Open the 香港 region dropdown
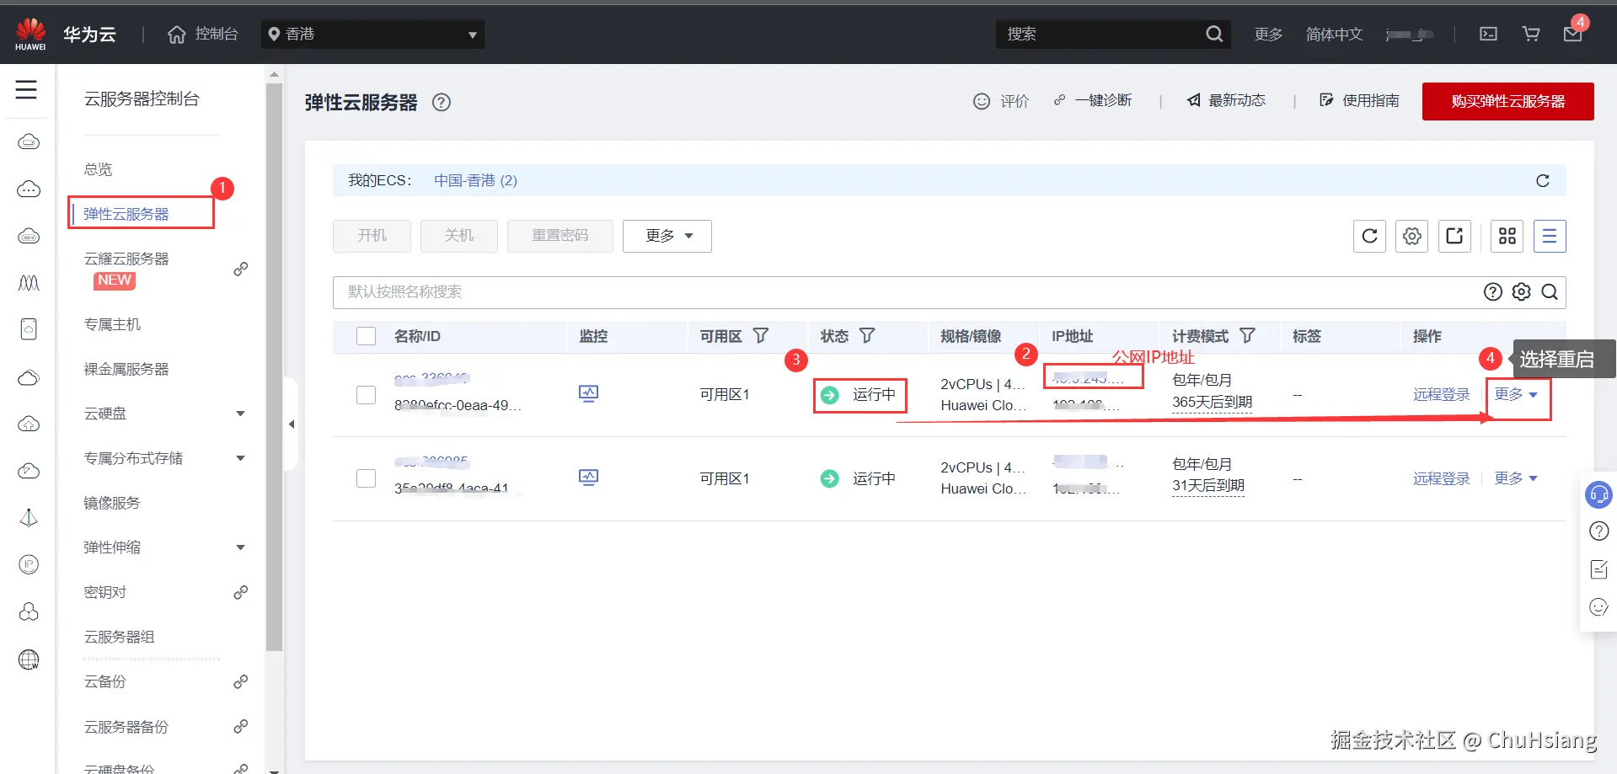 (x=372, y=35)
